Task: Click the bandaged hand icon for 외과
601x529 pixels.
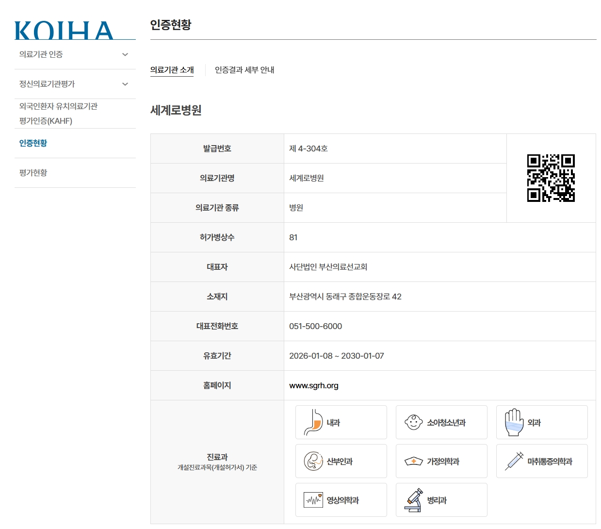Action: [x=514, y=422]
